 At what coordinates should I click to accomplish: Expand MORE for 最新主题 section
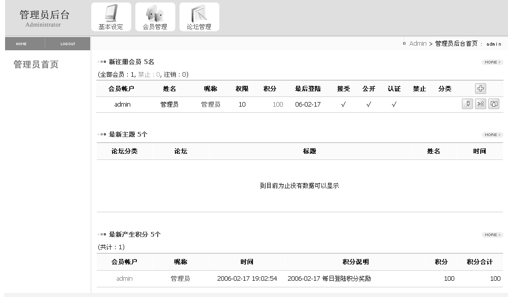coord(492,135)
